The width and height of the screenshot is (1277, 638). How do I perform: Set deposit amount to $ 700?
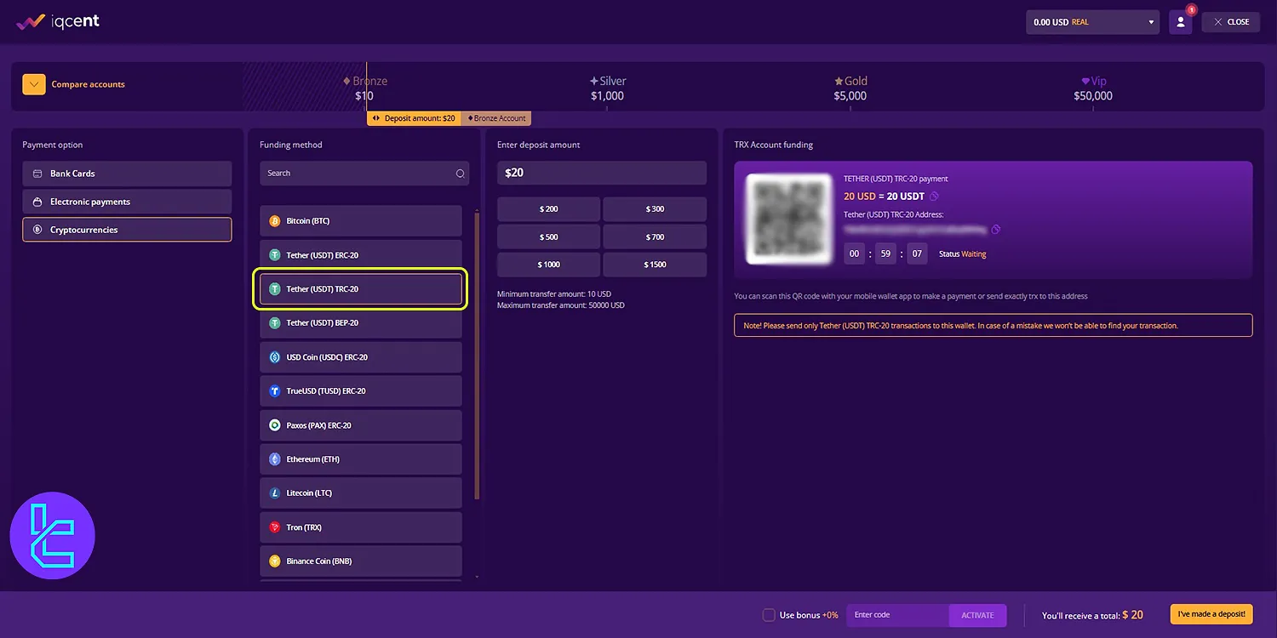[655, 237]
